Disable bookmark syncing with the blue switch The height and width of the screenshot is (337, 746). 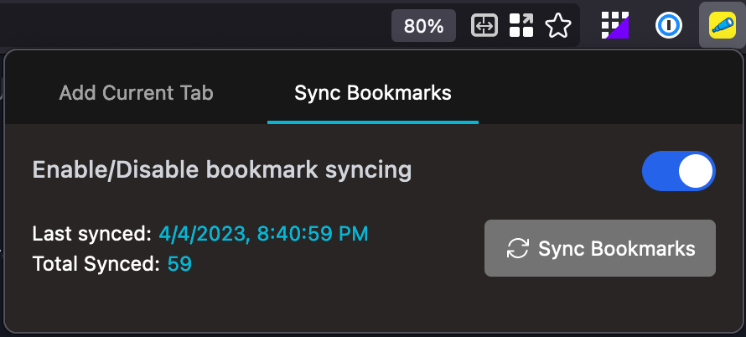click(x=678, y=171)
